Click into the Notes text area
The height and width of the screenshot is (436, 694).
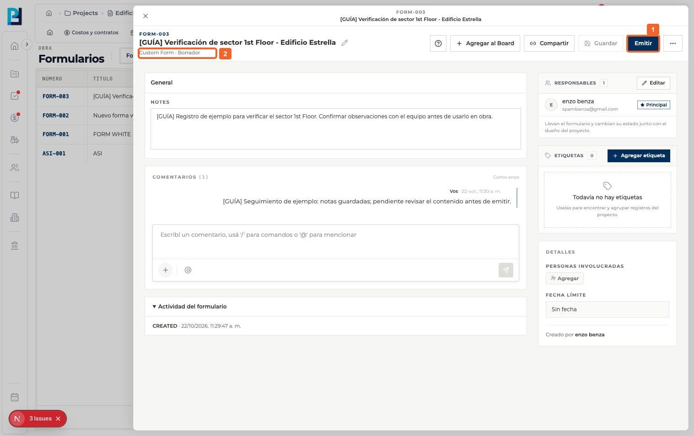[x=335, y=129]
